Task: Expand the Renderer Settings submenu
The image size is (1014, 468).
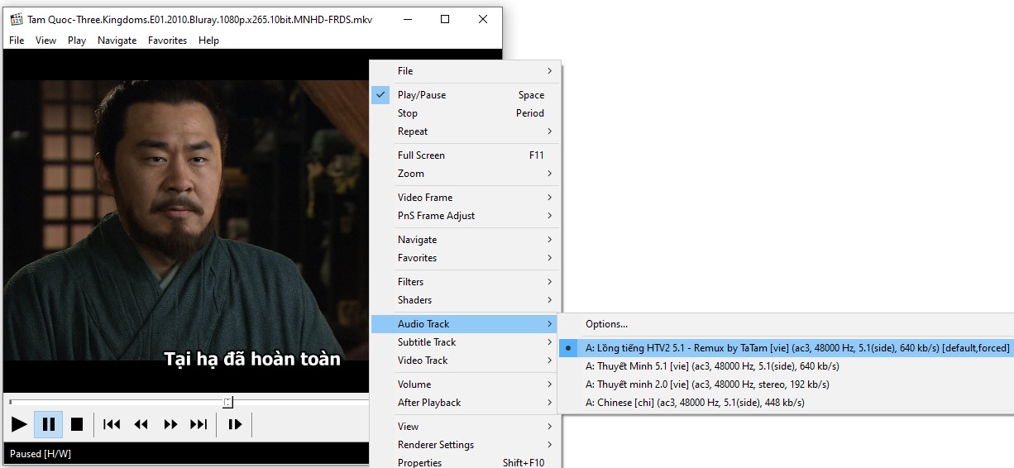Action: (x=466, y=445)
